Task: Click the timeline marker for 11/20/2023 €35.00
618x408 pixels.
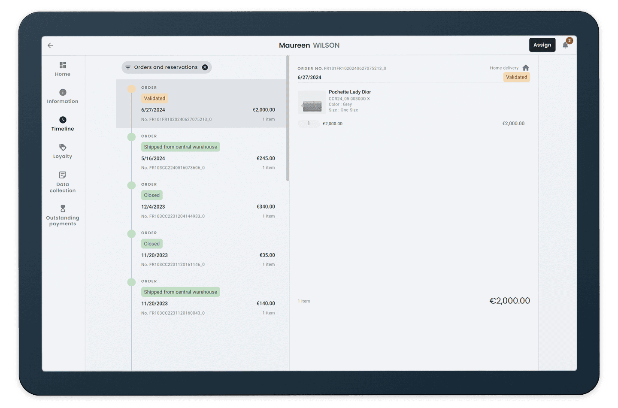Action: click(x=132, y=234)
